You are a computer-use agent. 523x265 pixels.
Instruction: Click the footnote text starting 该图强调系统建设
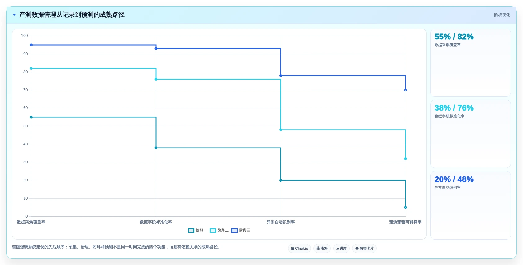tap(116, 247)
